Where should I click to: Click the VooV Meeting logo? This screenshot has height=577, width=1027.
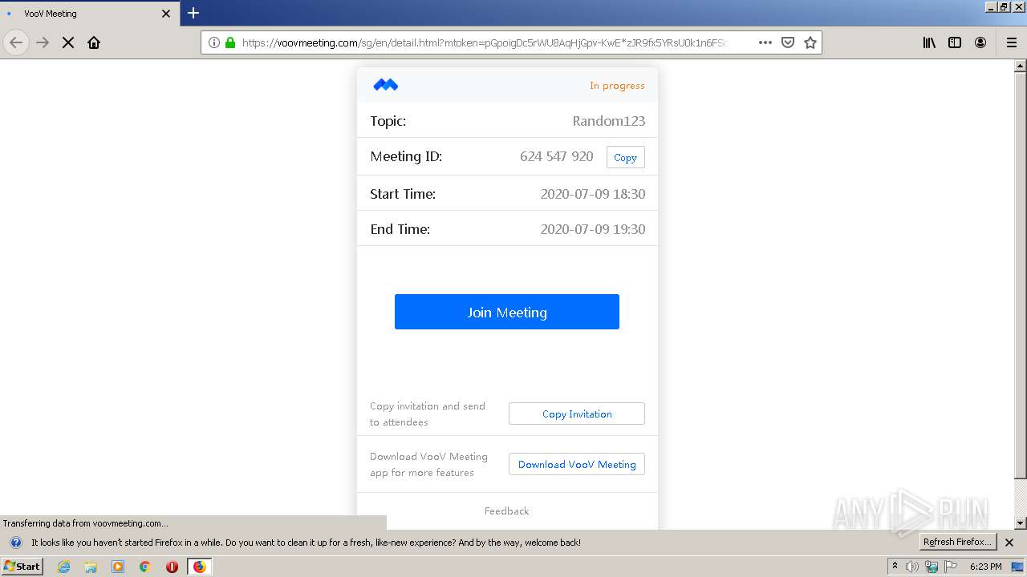(x=386, y=85)
